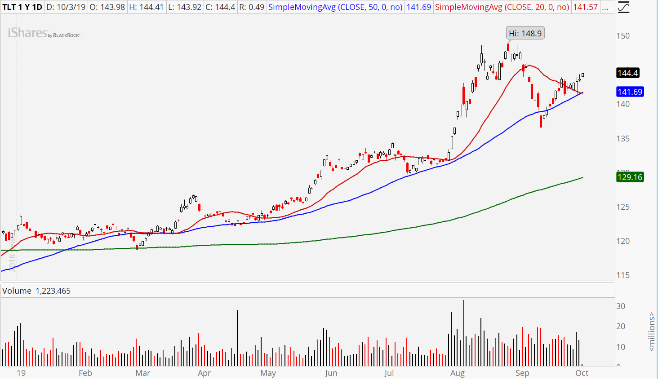Click the Apr label on time axis

click(205, 373)
